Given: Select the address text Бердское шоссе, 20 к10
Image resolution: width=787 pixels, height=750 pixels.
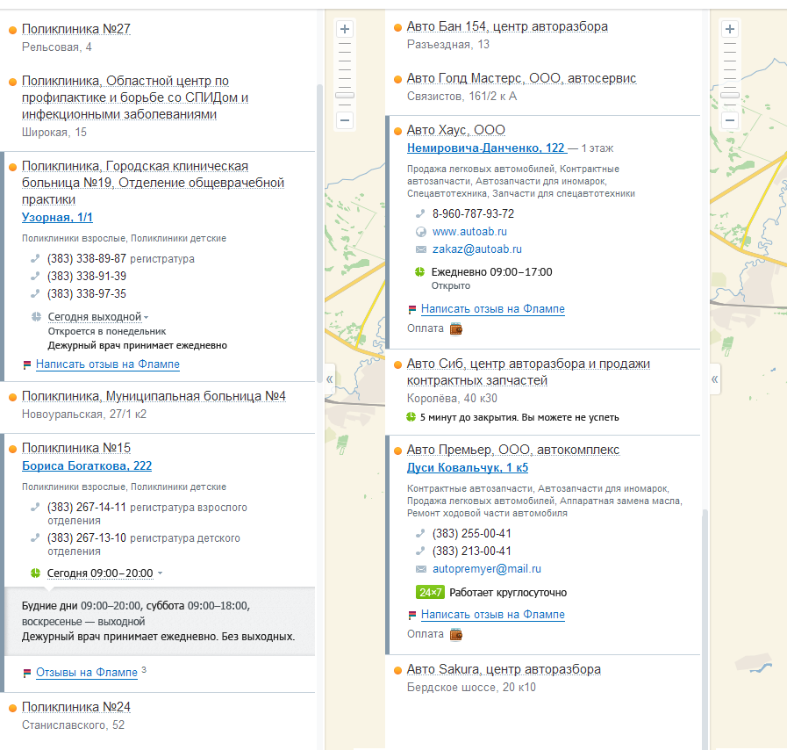Looking at the screenshot, I should [471, 687].
